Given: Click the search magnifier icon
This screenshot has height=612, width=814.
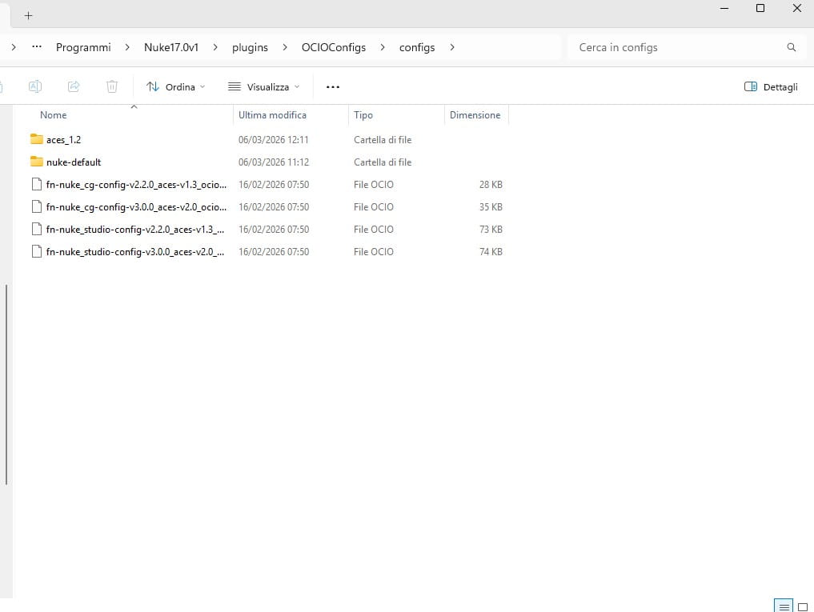Looking at the screenshot, I should click(x=791, y=47).
